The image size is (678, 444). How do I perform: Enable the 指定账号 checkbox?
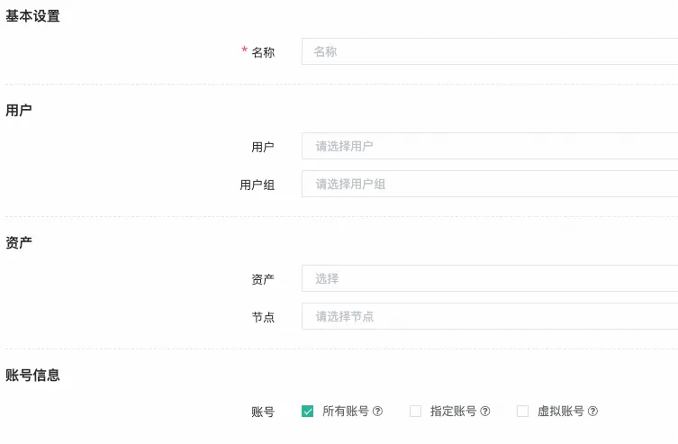(x=415, y=412)
